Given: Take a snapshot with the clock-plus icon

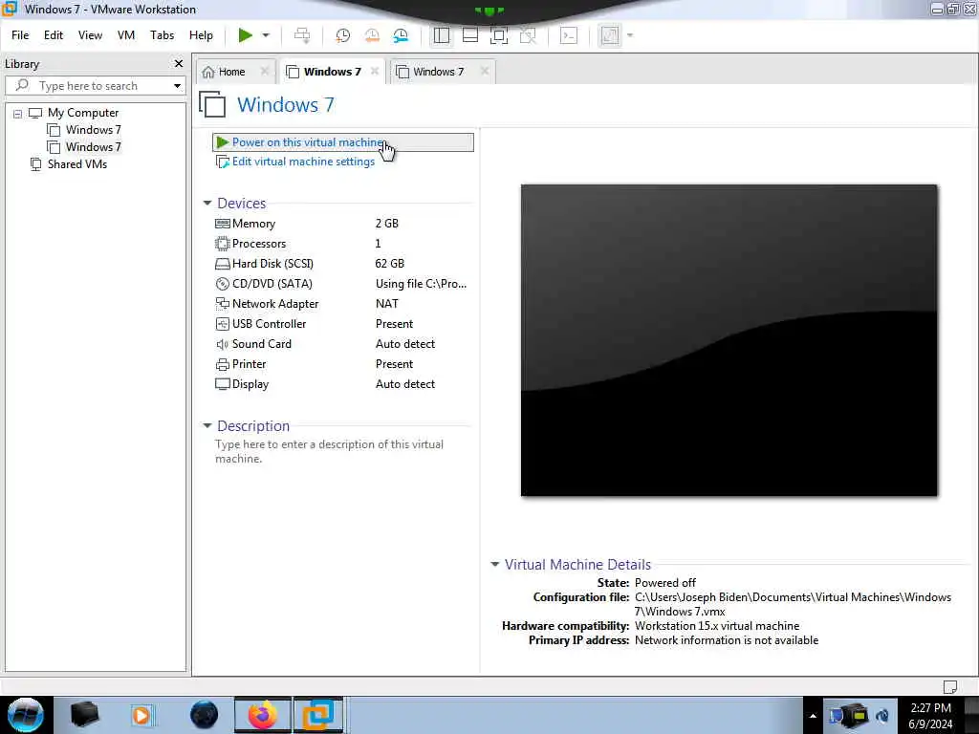Looking at the screenshot, I should [343, 35].
